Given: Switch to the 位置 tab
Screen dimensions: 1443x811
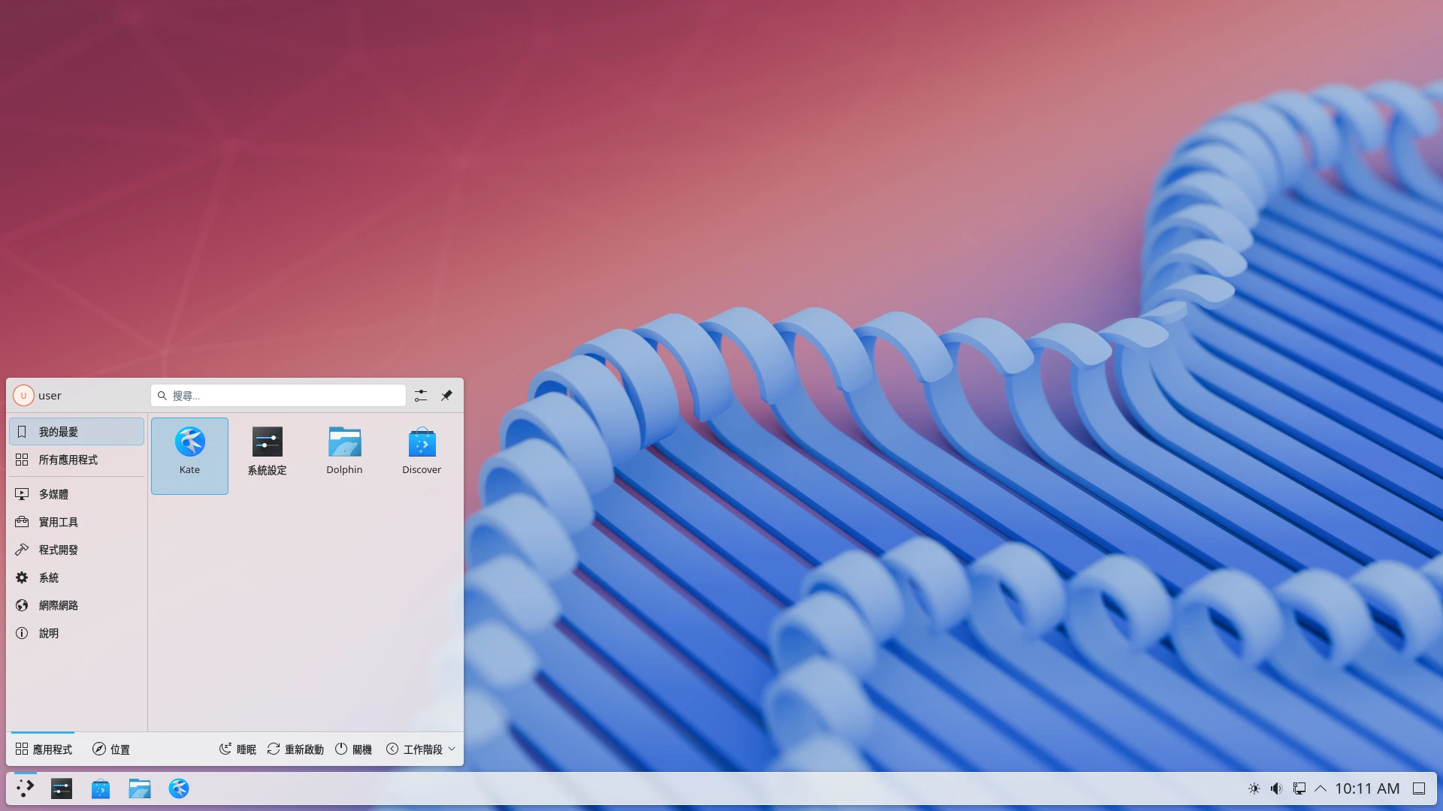Looking at the screenshot, I should point(111,749).
